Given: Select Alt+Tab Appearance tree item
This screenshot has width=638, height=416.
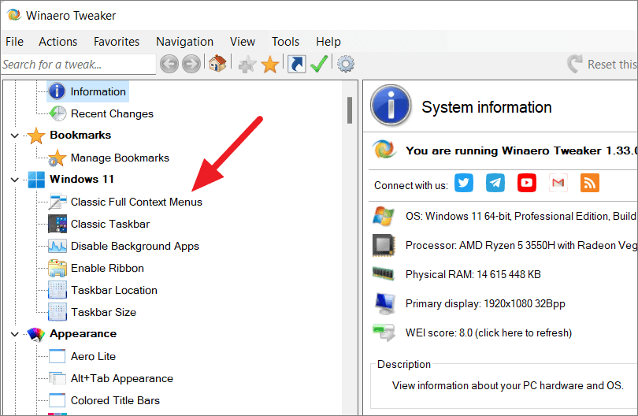Looking at the screenshot, I should point(121,378).
